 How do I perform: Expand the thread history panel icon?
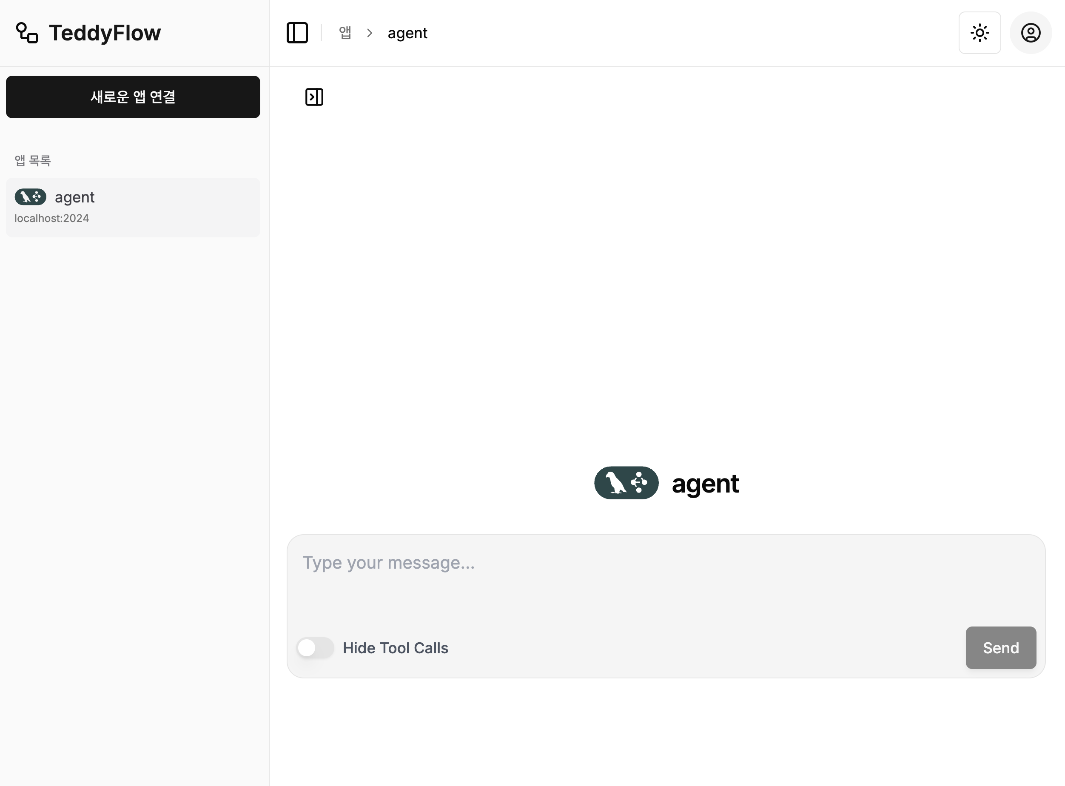(314, 97)
